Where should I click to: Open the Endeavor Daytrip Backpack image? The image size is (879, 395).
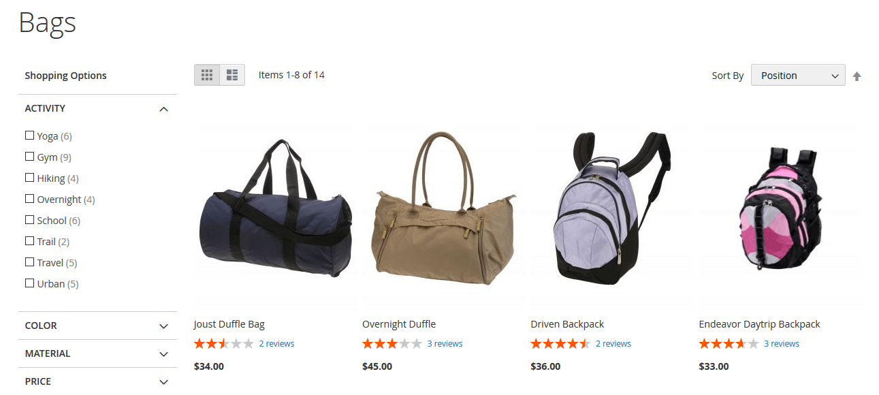click(780, 207)
